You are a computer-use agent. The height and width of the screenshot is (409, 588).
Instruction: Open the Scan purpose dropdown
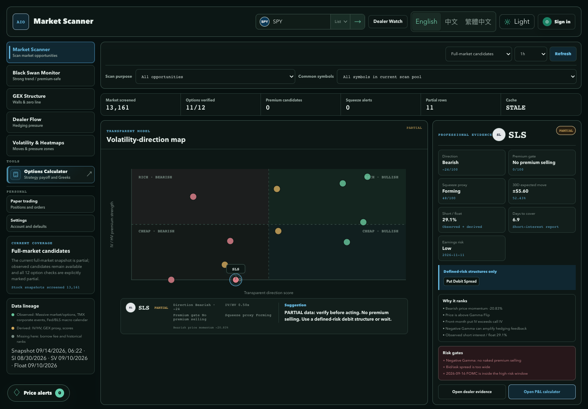[x=215, y=76]
